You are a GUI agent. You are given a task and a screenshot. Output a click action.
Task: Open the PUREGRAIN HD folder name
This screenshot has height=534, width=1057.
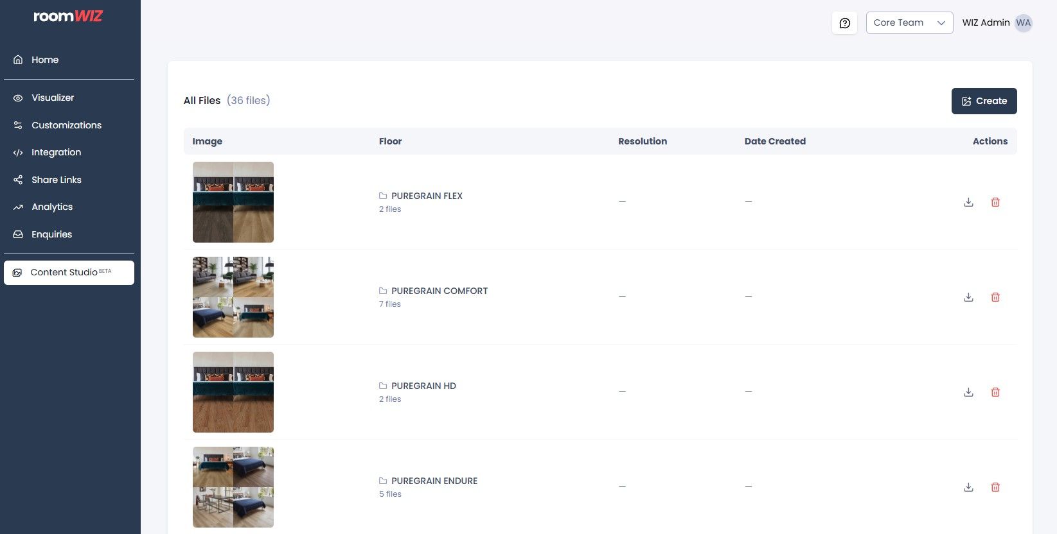point(423,386)
